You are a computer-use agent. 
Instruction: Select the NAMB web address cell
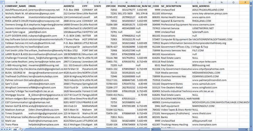click(x=198, y=99)
